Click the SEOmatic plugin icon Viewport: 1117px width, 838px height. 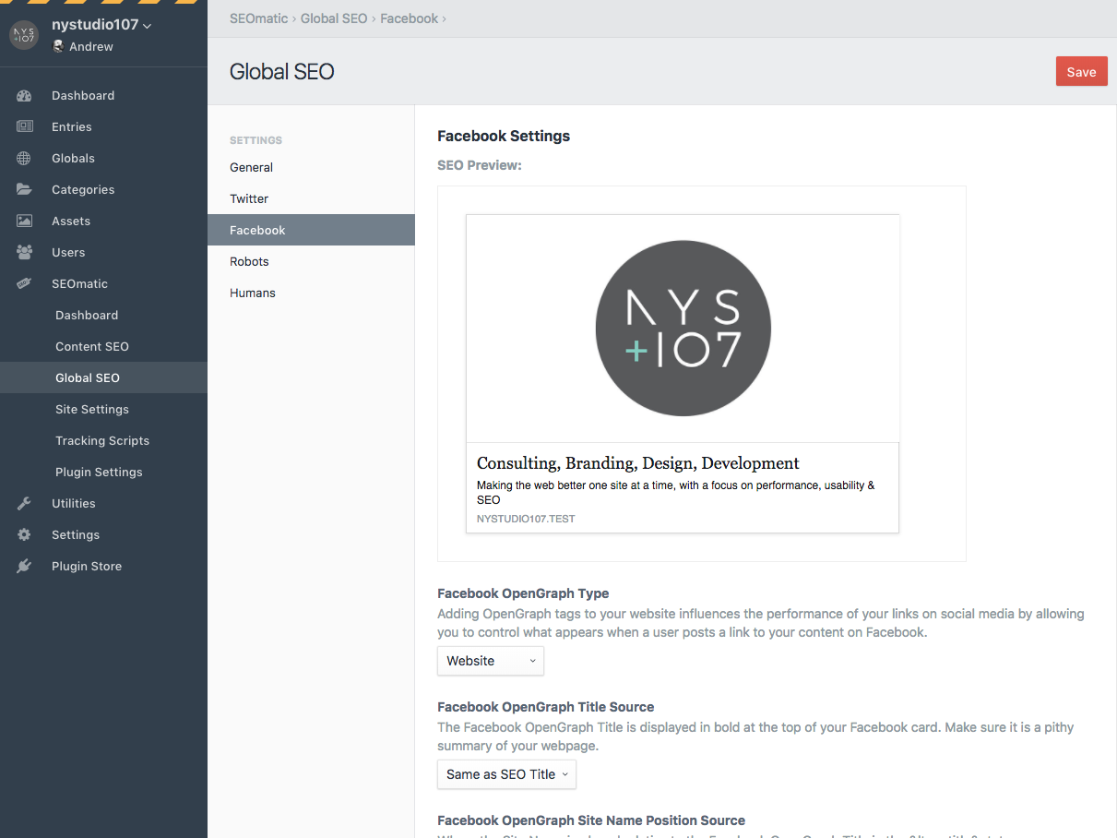24,283
